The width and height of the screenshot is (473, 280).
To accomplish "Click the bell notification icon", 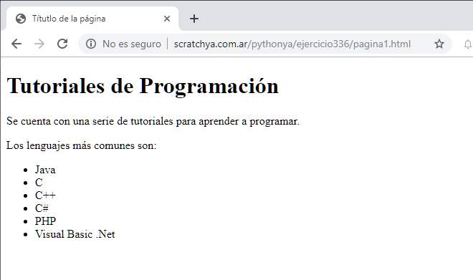I will point(467,44).
